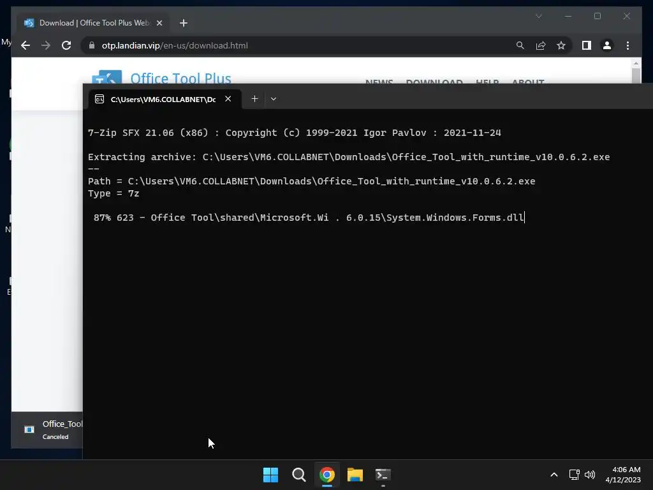
Task: Click the address bar URL
Action: click(x=175, y=45)
